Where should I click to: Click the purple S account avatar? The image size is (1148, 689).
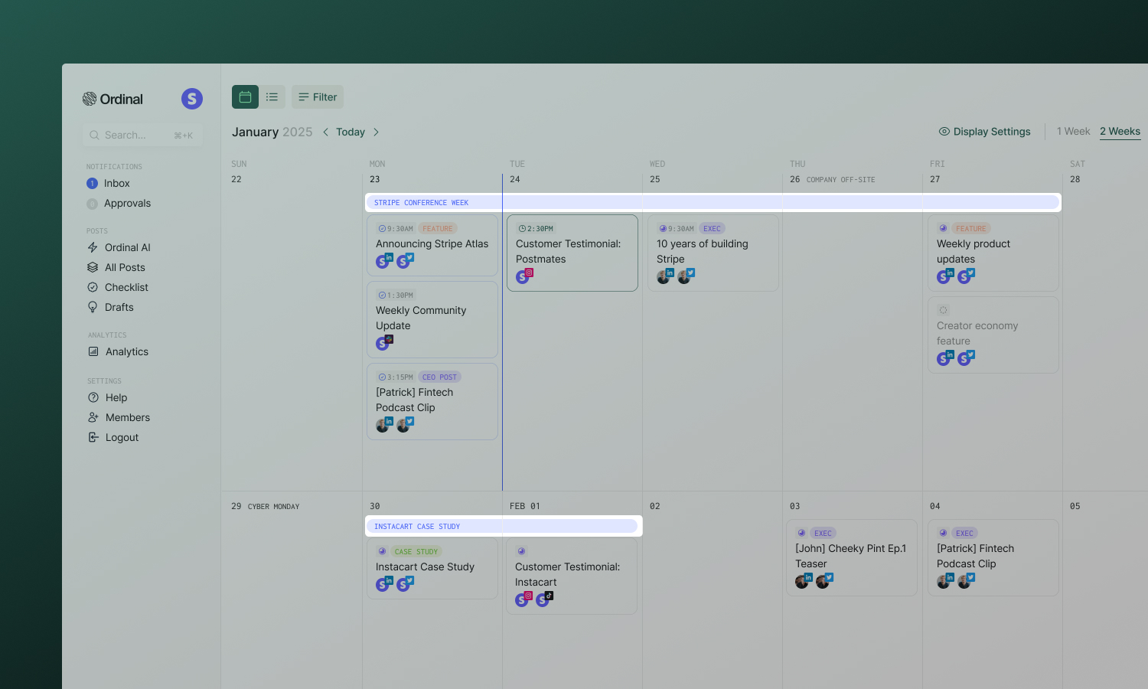click(x=192, y=99)
